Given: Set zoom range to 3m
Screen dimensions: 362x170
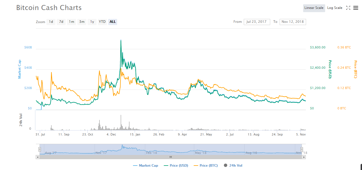Looking at the screenshot, I should click(82, 22).
